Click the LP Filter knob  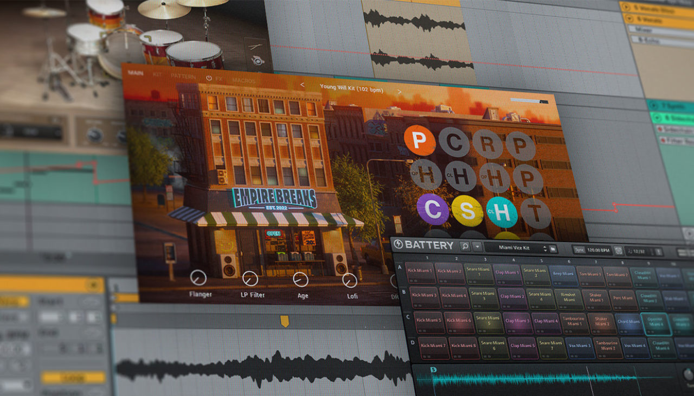tap(250, 279)
